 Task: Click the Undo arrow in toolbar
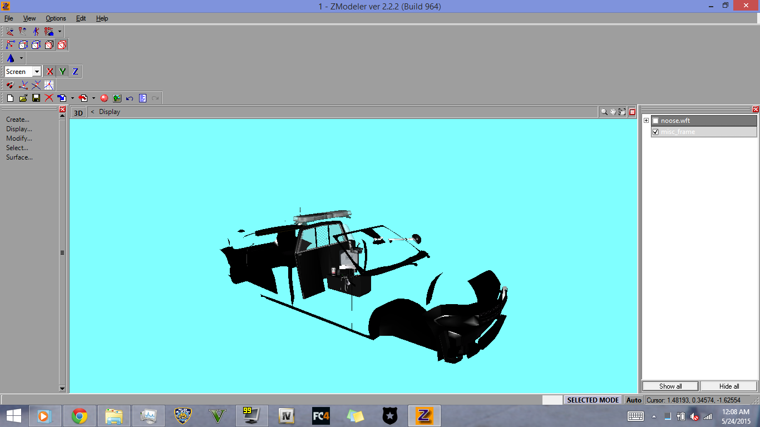(130, 98)
